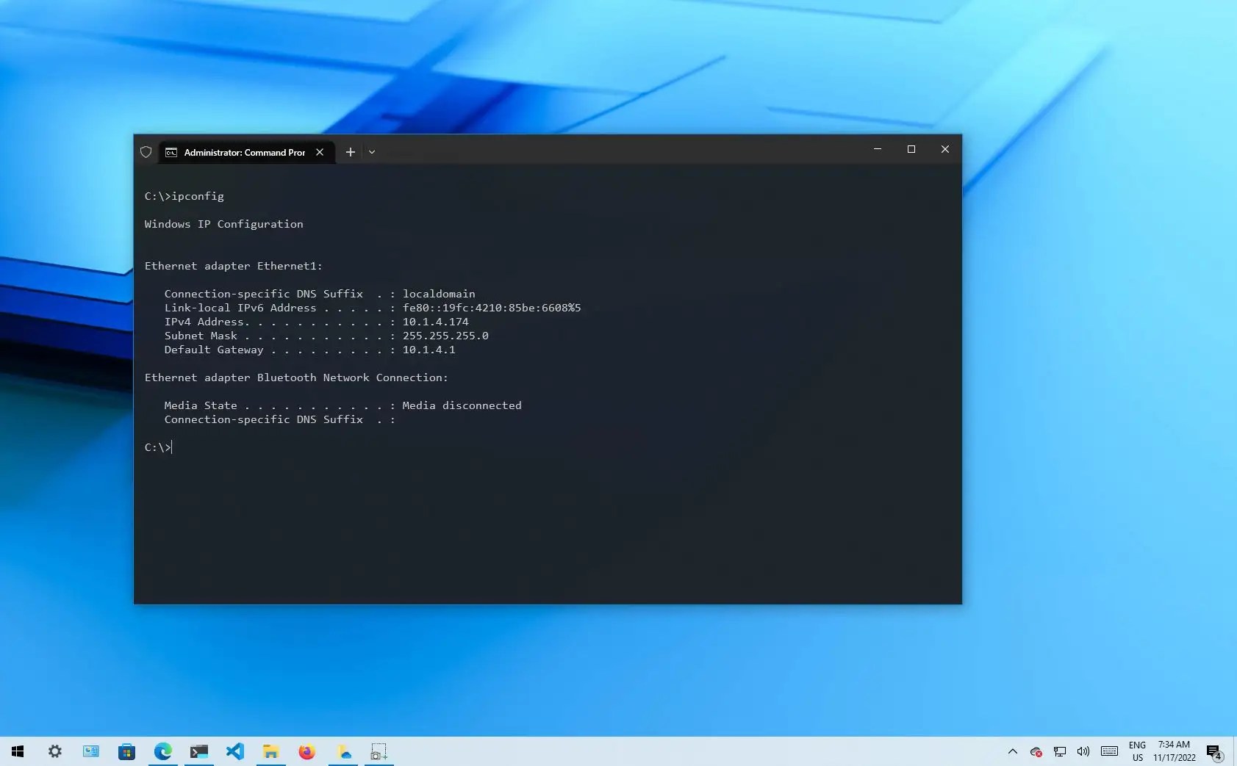Open a new tab with the plus button
Viewport: 1237px width, 766px height.
[x=351, y=152]
